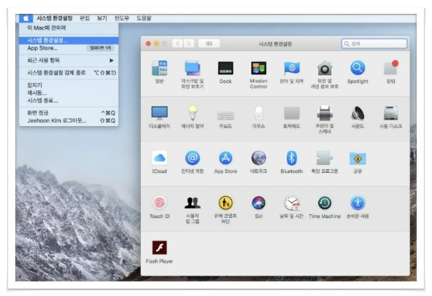
Task: Open the Dock preferences icon
Action: pyautogui.click(x=225, y=69)
